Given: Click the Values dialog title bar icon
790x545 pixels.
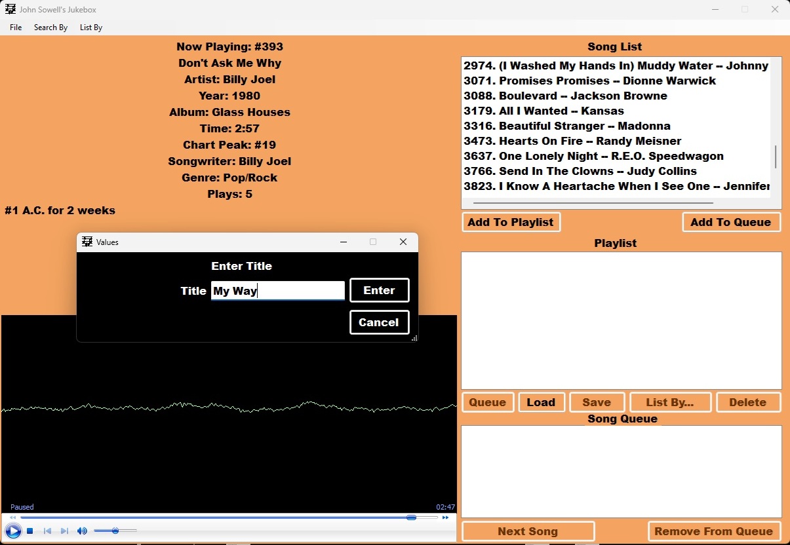Looking at the screenshot, I should [x=87, y=242].
